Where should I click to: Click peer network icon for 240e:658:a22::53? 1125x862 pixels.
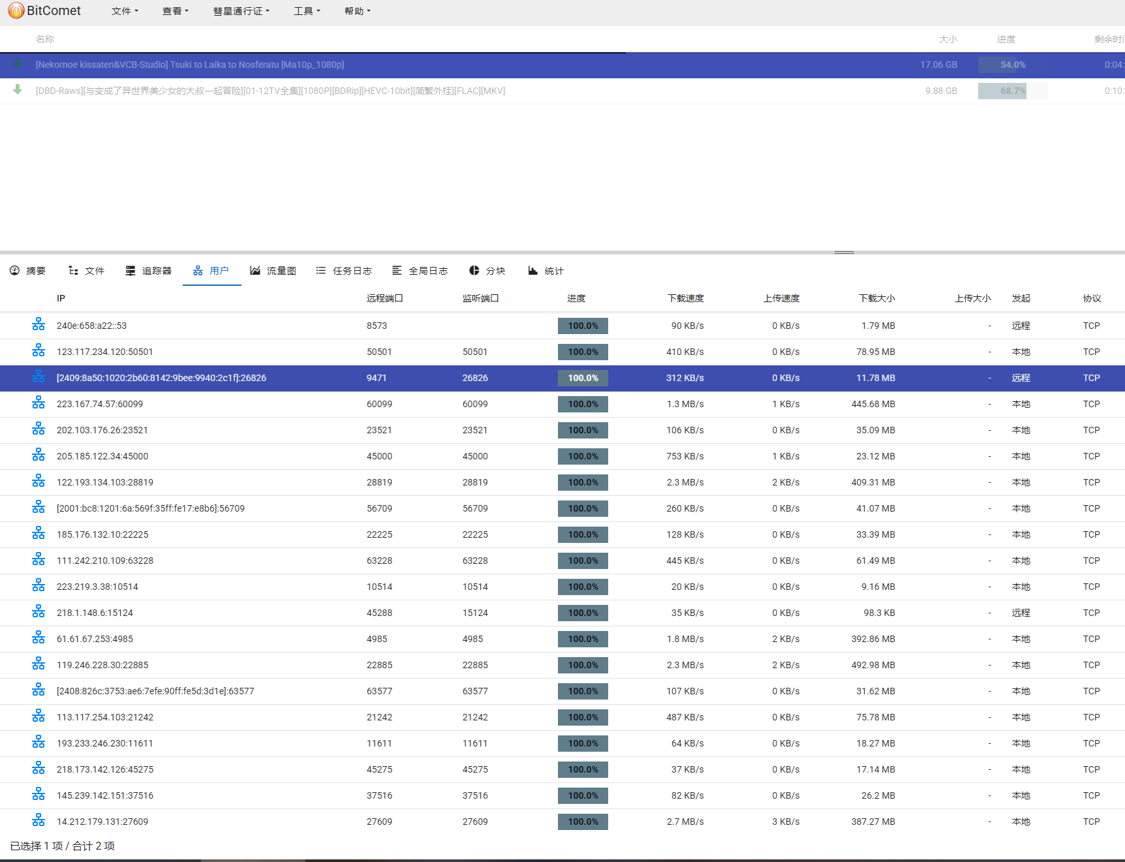point(39,325)
